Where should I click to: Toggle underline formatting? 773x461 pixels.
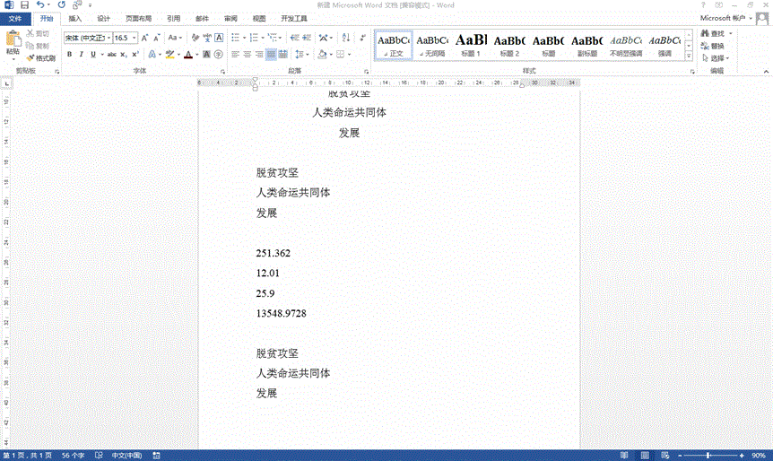coord(93,55)
